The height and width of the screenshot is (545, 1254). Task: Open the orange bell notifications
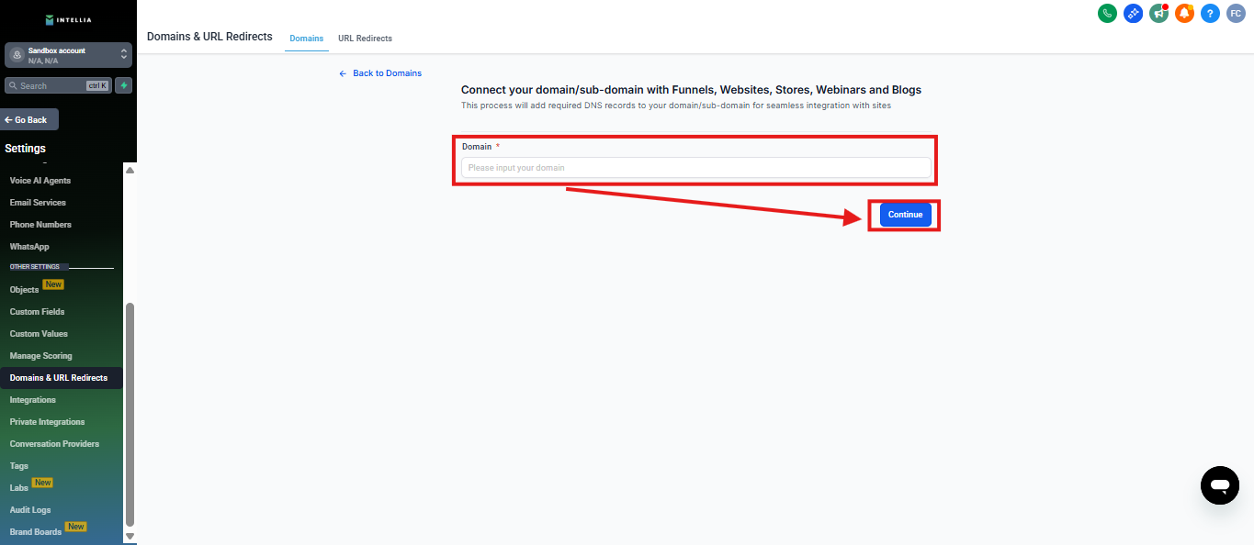[1184, 13]
